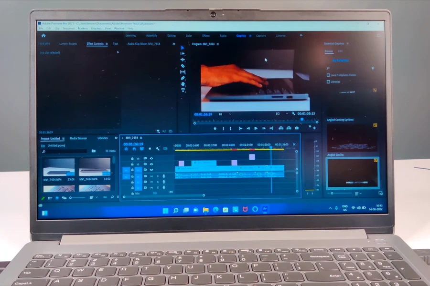Open Program monitor button editor plus
The width and height of the screenshot is (430, 286).
click(x=314, y=128)
